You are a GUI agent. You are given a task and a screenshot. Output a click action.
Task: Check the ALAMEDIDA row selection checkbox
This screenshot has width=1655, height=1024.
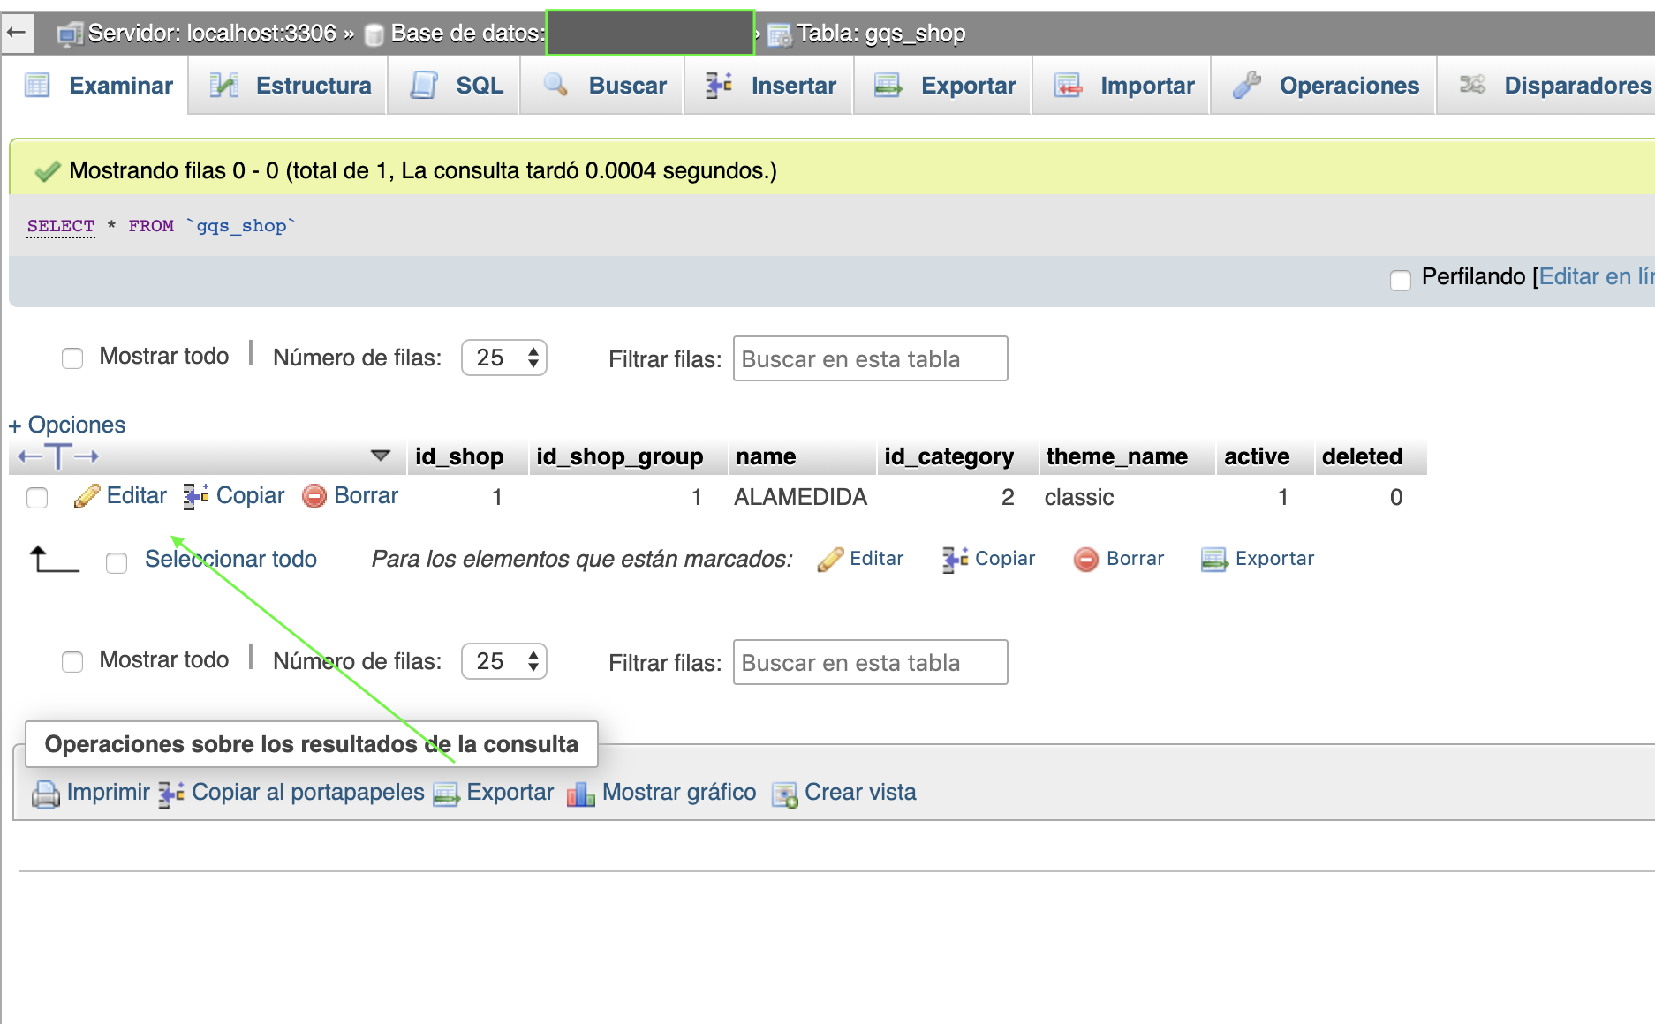(x=37, y=498)
